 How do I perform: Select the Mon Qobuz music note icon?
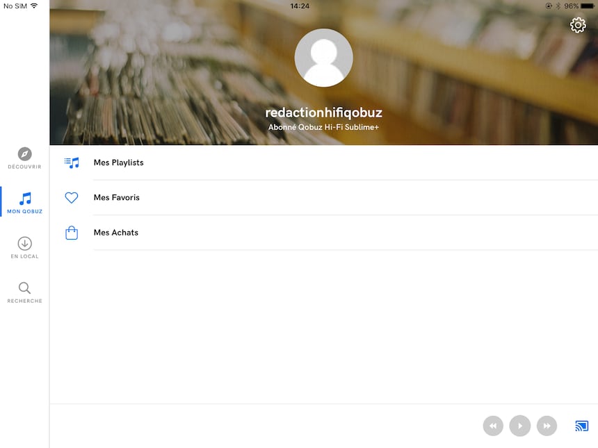25,199
